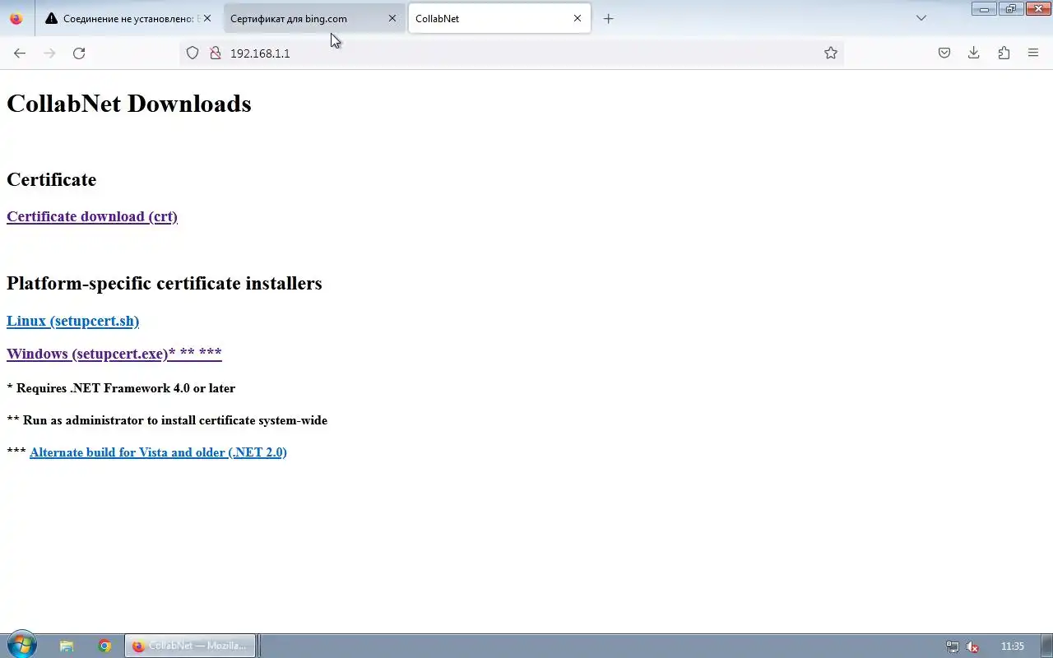This screenshot has height=658, width=1053.
Task: Expand the list all tabs chevron
Action: pos(921,18)
